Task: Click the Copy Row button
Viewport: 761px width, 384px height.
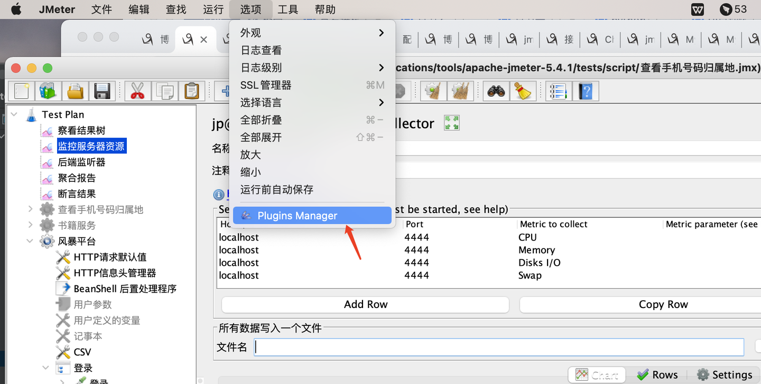Action: click(x=663, y=304)
